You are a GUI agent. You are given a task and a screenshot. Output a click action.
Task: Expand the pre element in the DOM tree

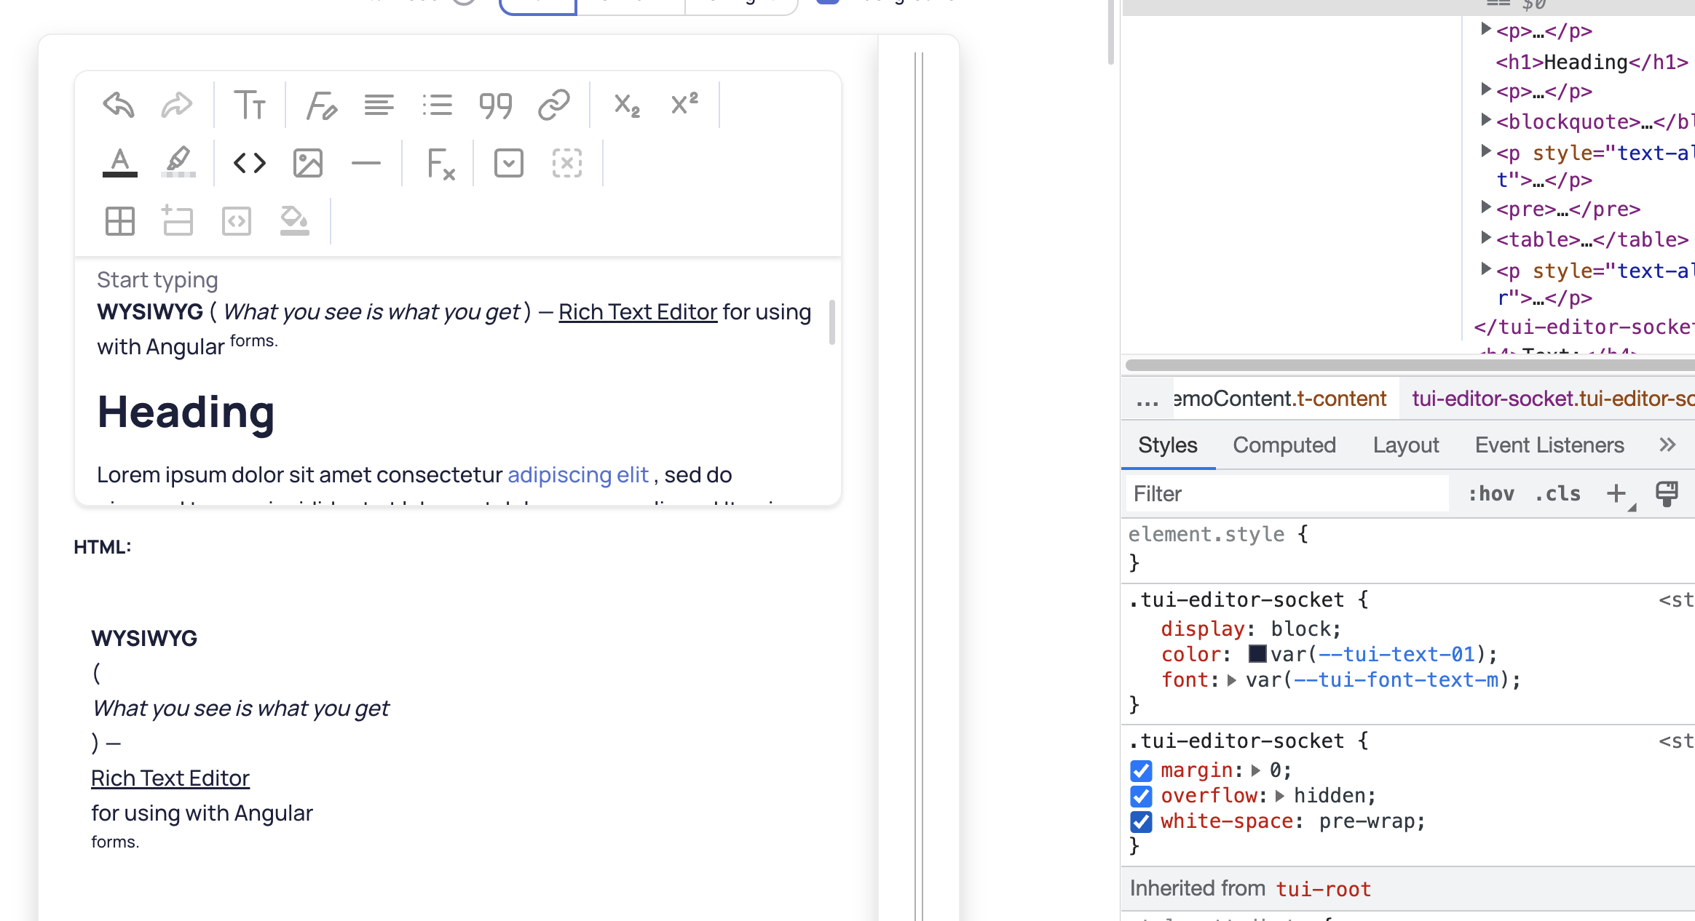tap(1487, 207)
